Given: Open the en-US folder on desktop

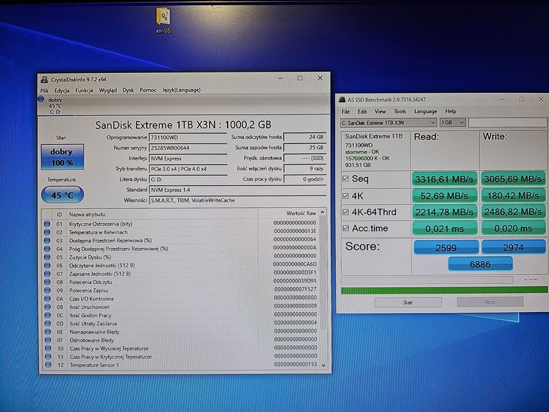Looking at the screenshot, I should click(163, 20).
